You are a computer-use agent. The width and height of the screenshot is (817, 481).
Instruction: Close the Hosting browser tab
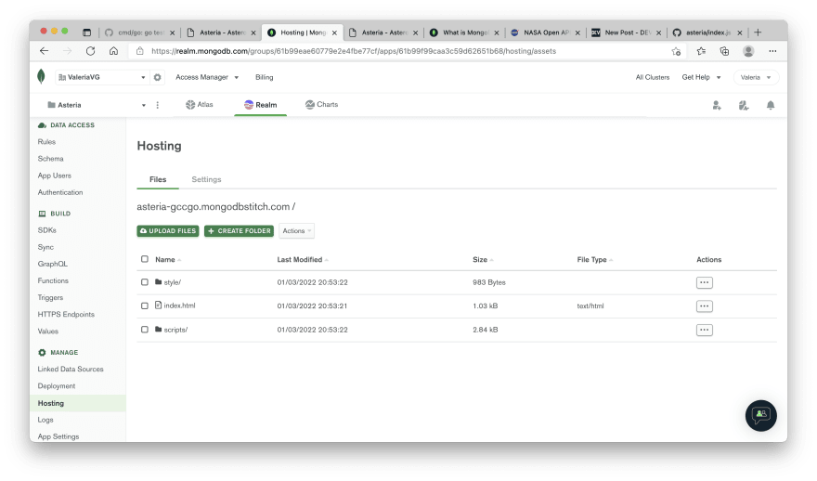click(x=334, y=32)
